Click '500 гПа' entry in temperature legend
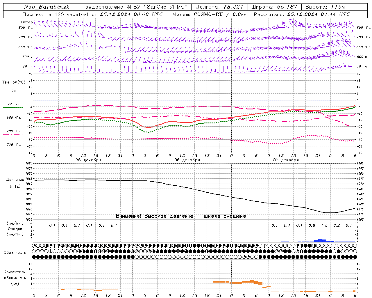 [14, 145]
